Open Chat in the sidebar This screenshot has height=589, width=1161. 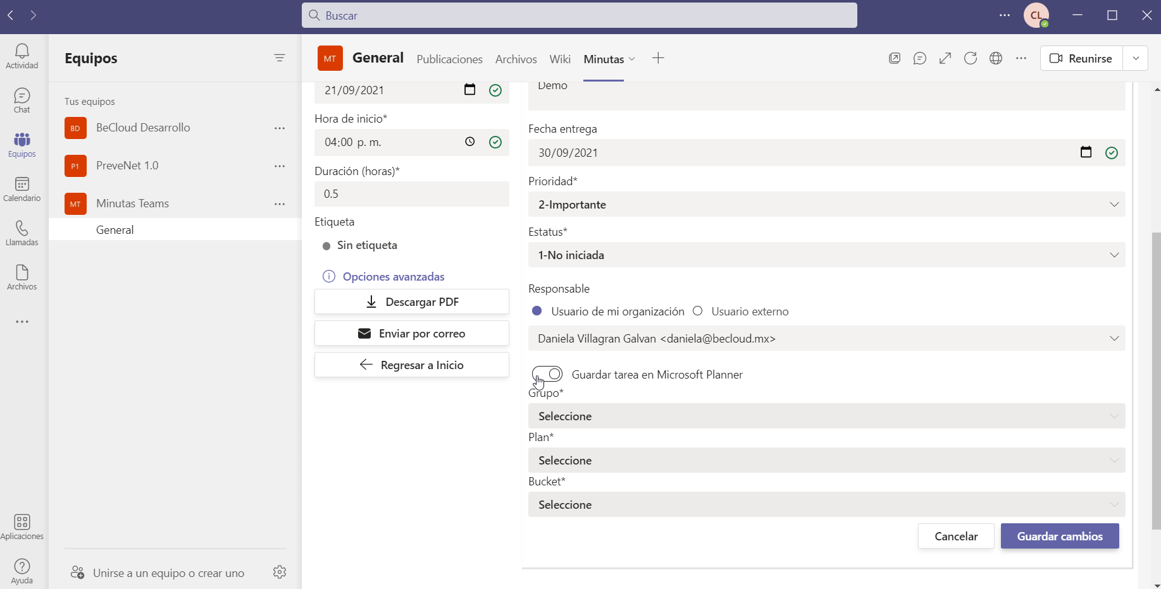coord(22,100)
